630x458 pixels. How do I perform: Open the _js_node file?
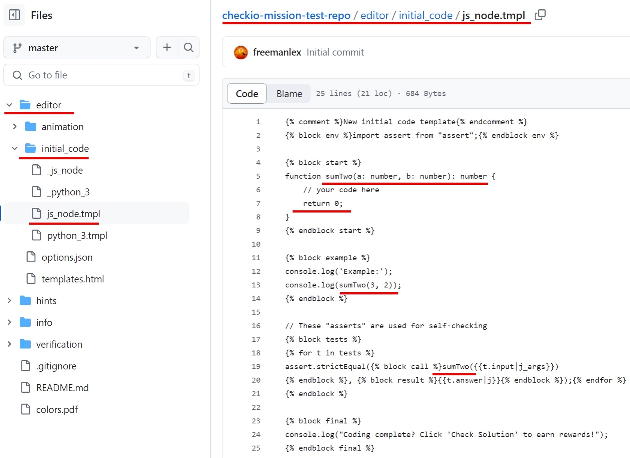click(x=65, y=170)
